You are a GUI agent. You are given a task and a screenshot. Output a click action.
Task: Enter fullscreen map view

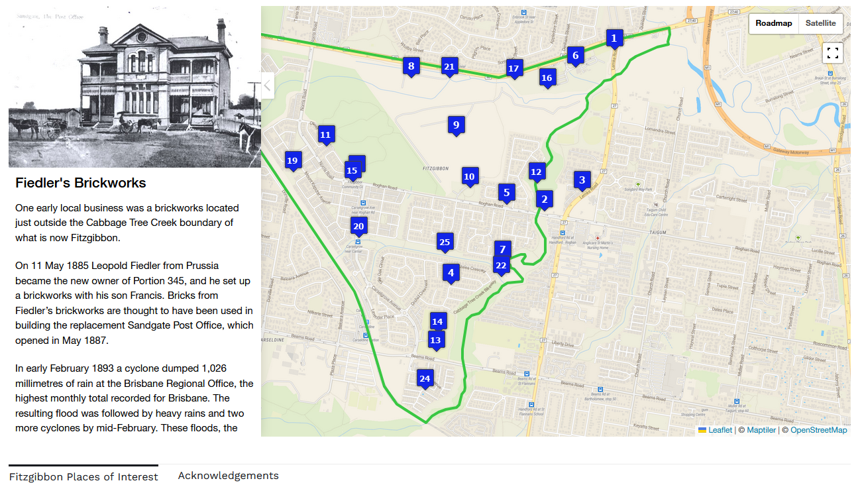tap(833, 53)
